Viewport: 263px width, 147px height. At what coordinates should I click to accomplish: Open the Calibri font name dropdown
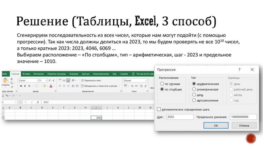point(37,80)
